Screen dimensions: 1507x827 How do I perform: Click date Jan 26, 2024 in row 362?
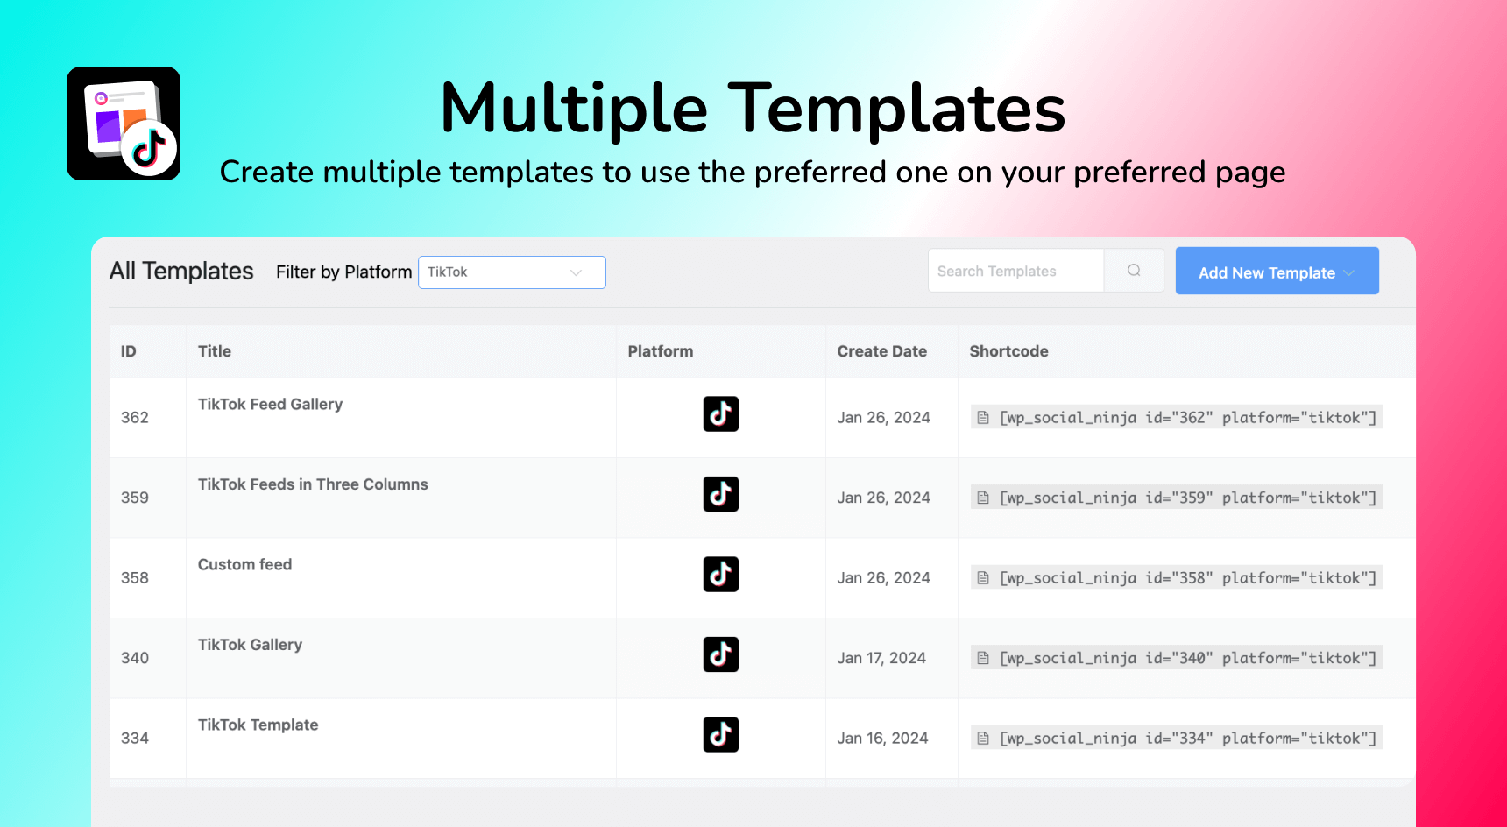tap(883, 418)
